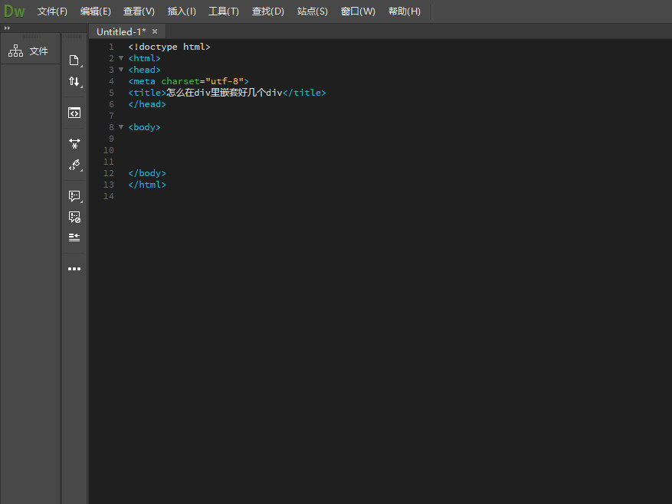Close the Untitled-1* document tab
The height and width of the screenshot is (504, 672).
click(x=155, y=31)
